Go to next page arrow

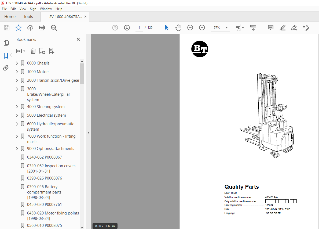pyautogui.click(x=127, y=28)
